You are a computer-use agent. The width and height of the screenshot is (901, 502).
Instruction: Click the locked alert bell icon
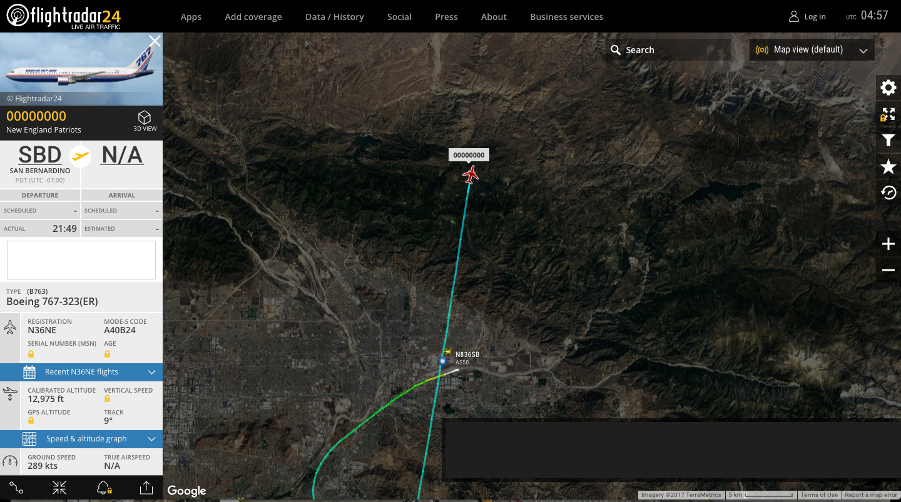104,488
